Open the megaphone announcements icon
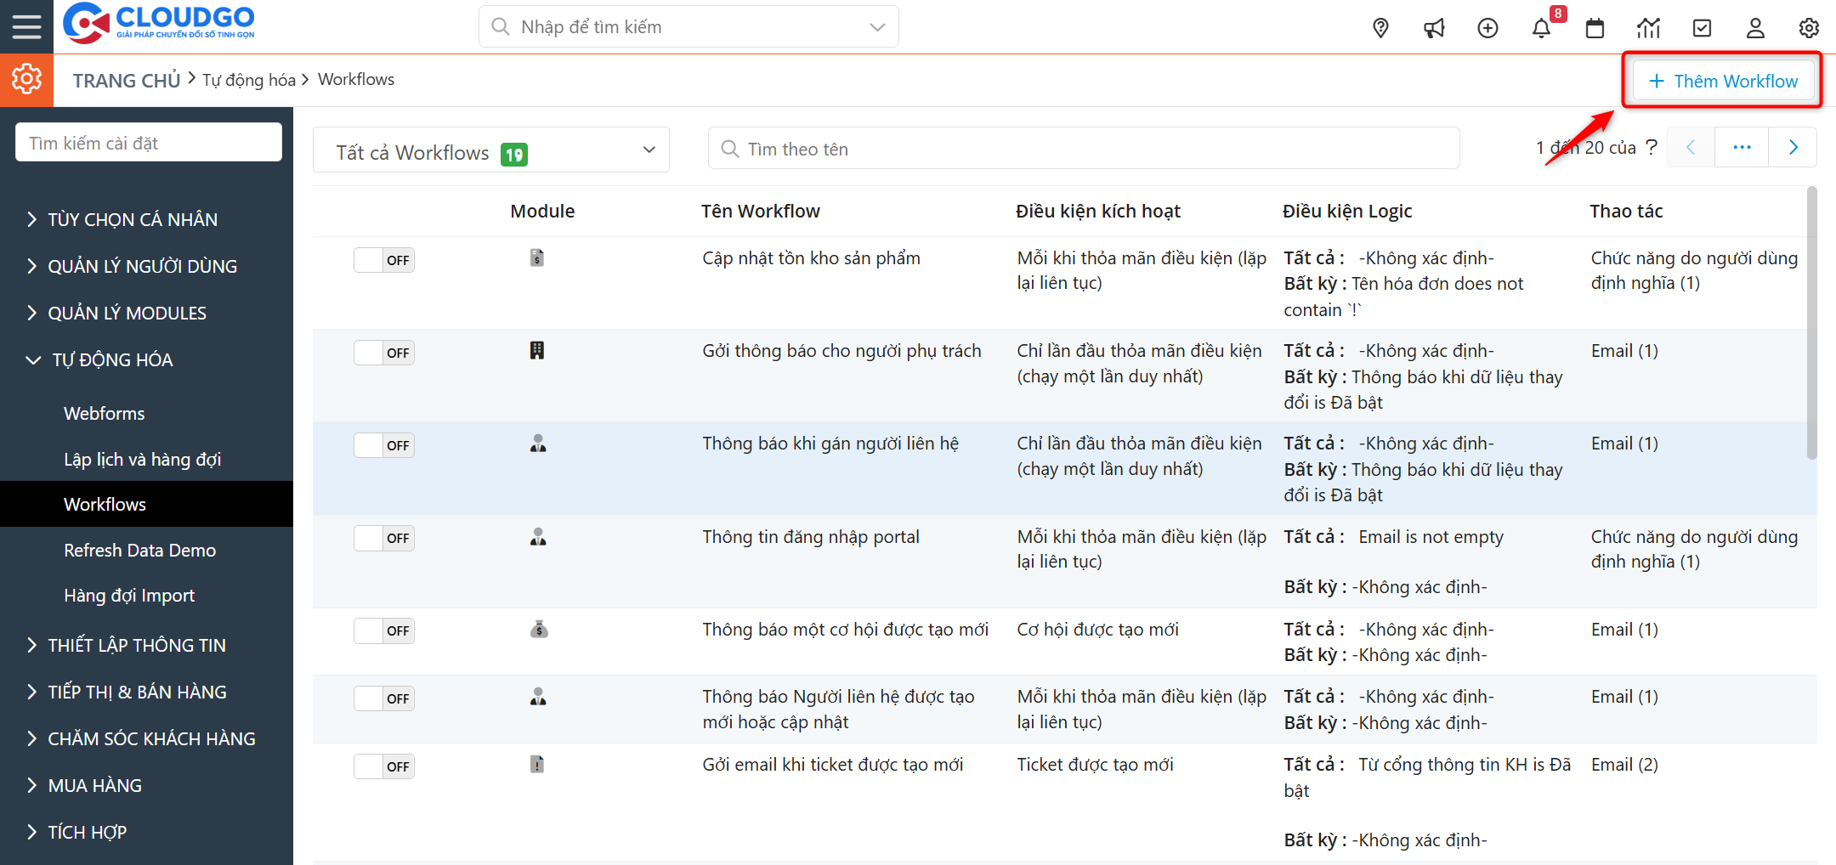This screenshot has width=1836, height=865. [1434, 28]
